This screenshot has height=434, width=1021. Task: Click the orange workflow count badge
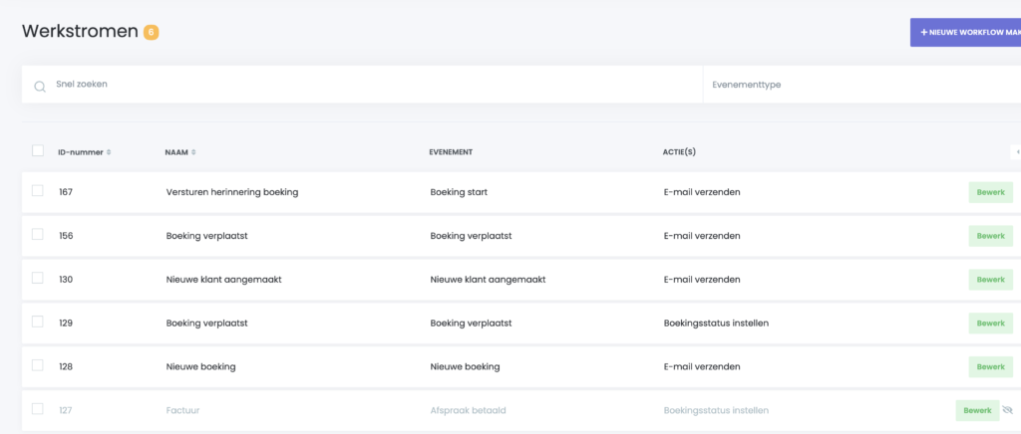click(x=151, y=32)
